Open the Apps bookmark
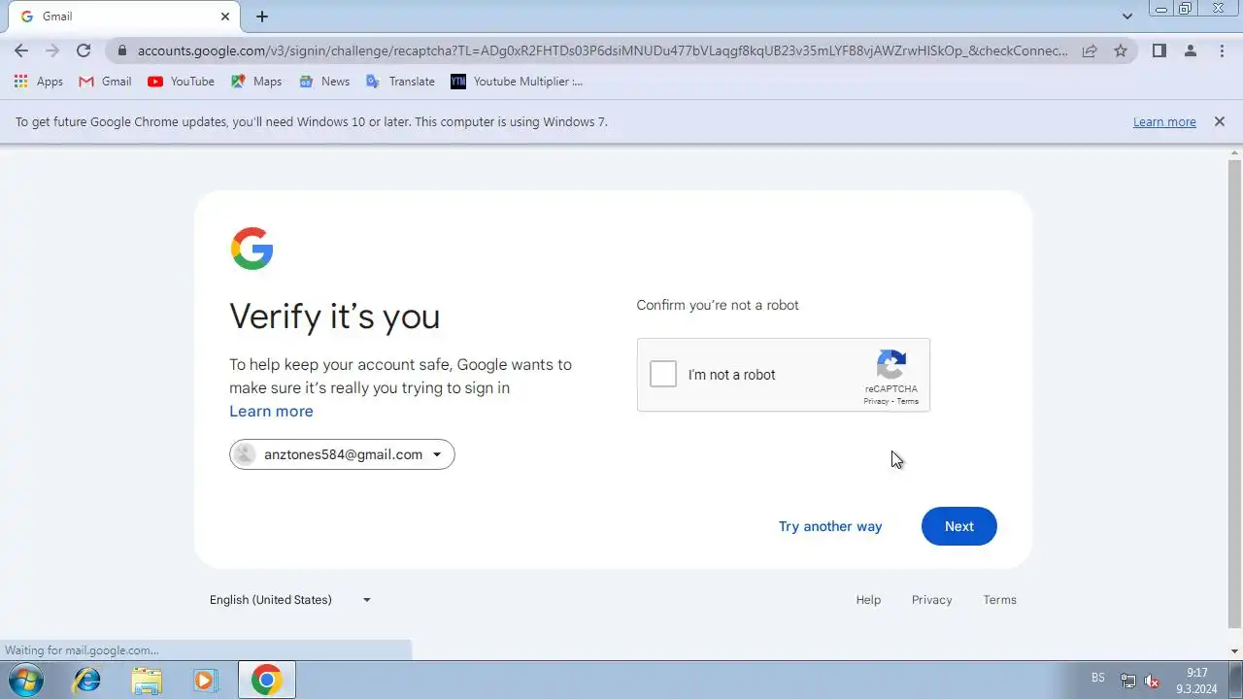Screen dimensions: 1243x699 (39, 82)
